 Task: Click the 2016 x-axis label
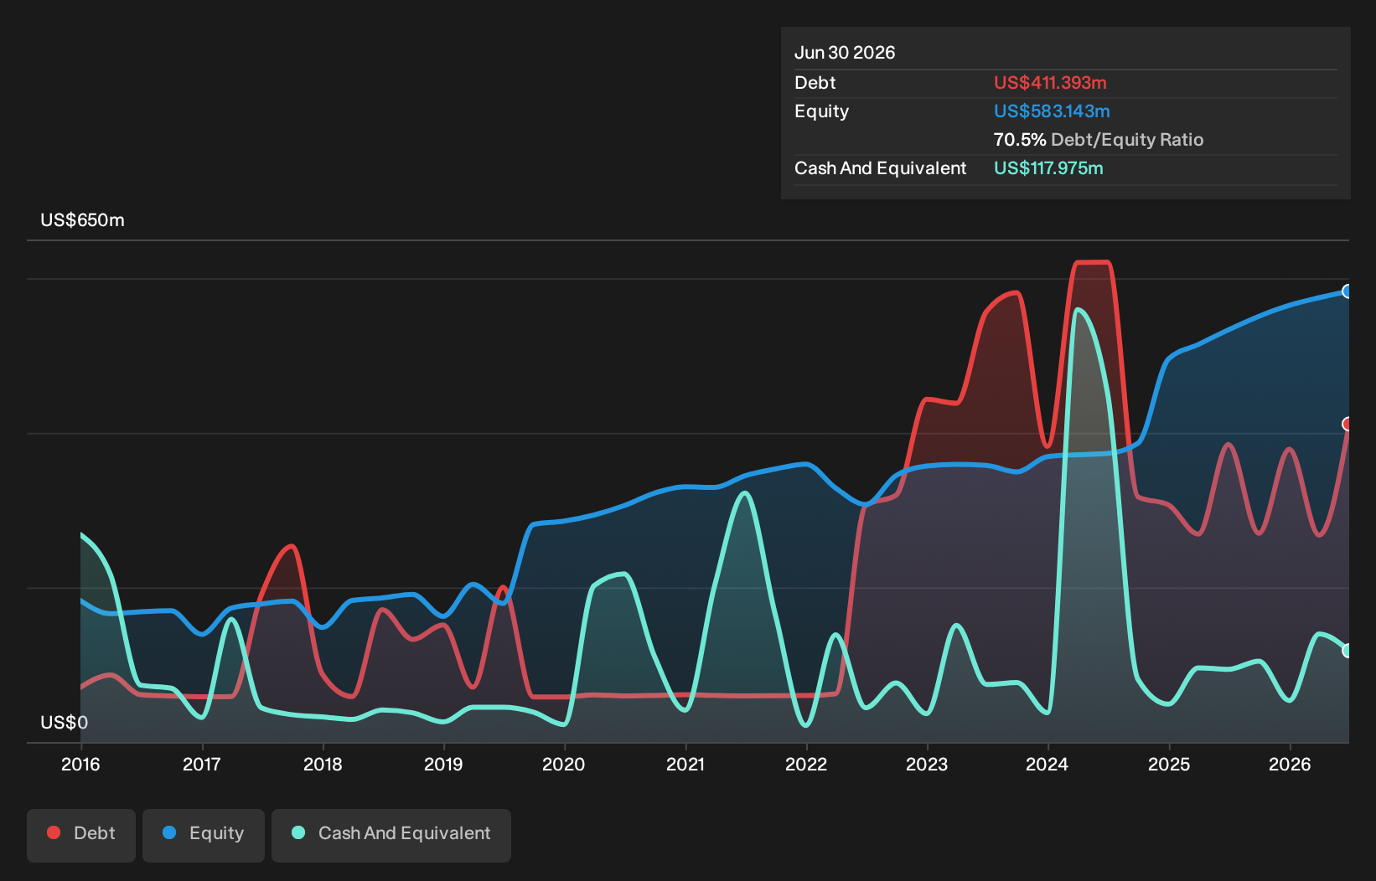80,764
